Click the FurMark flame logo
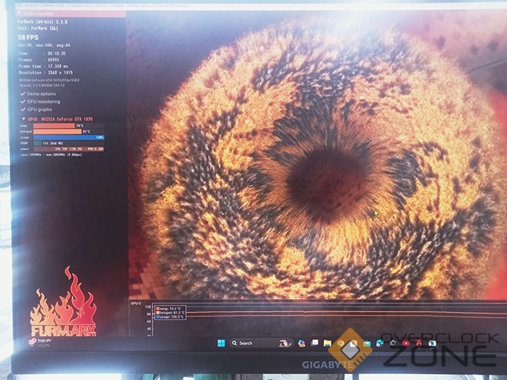The image size is (507, 380). [x=64, y=302]
